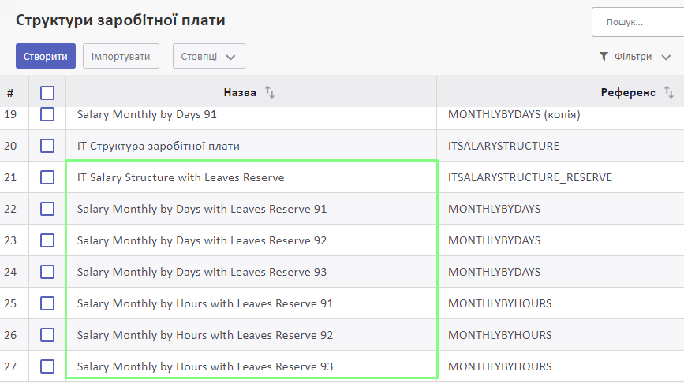Screen dimensions: 684x383
Task: Check the box for row 25
Action: (47, 303)
